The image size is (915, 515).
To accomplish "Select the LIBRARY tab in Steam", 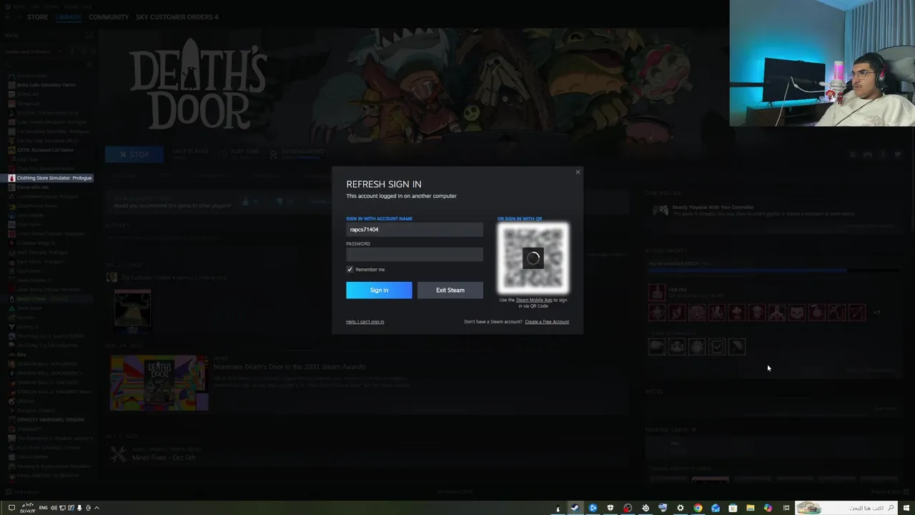I will coord(68,16).
